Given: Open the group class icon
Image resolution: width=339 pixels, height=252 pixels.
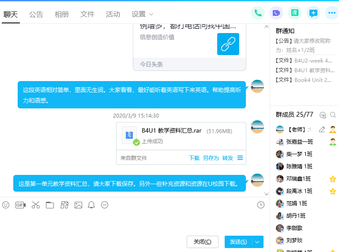Looking at the screenshot, I should pos(295,13).
